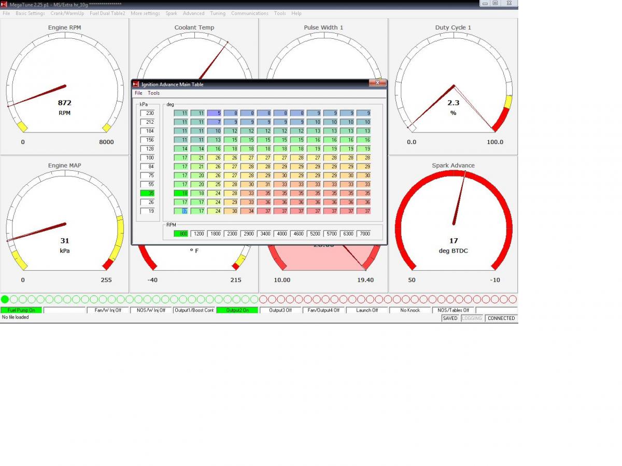Click the Spark Advance gauge

[453, 224]
